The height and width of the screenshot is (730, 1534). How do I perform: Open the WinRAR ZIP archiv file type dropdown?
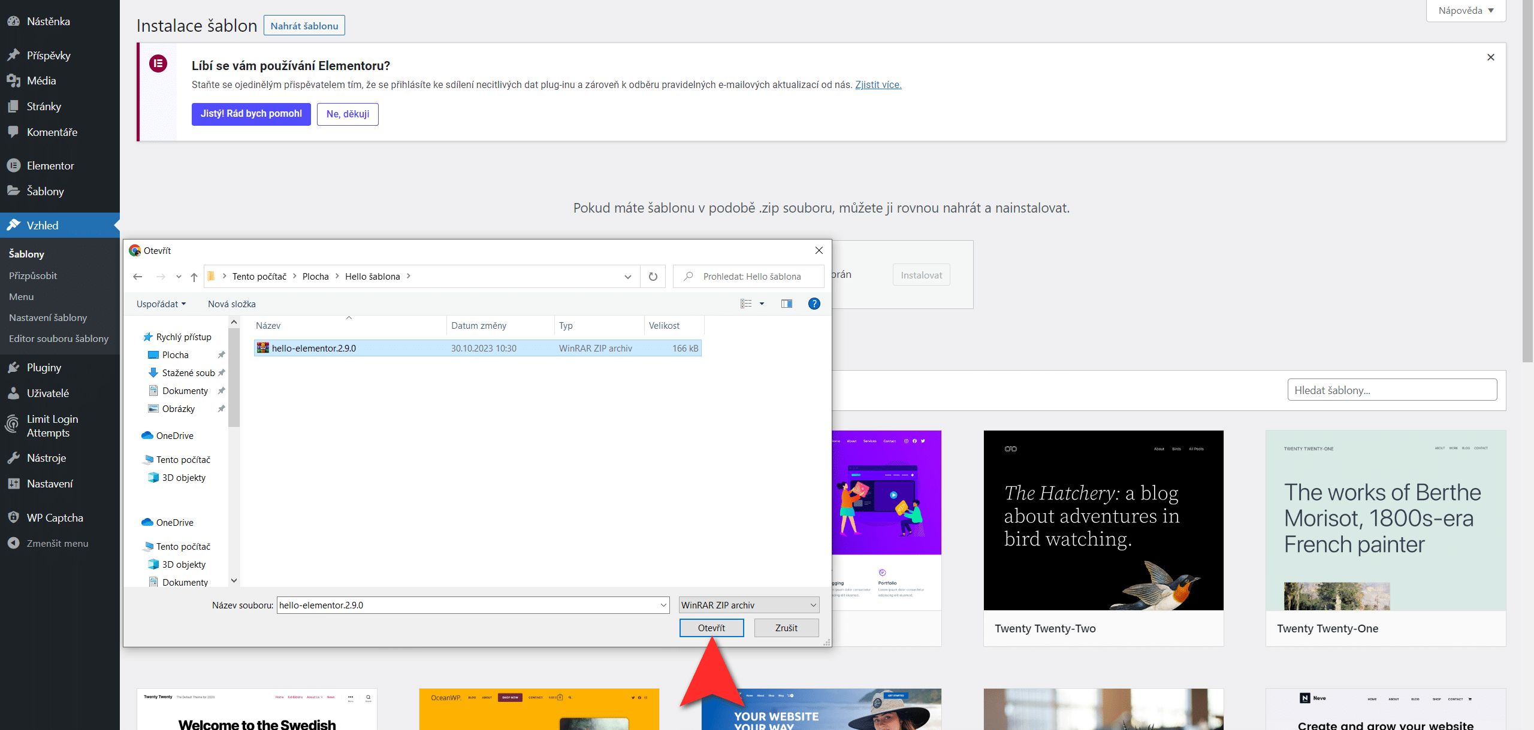point(748,605)
